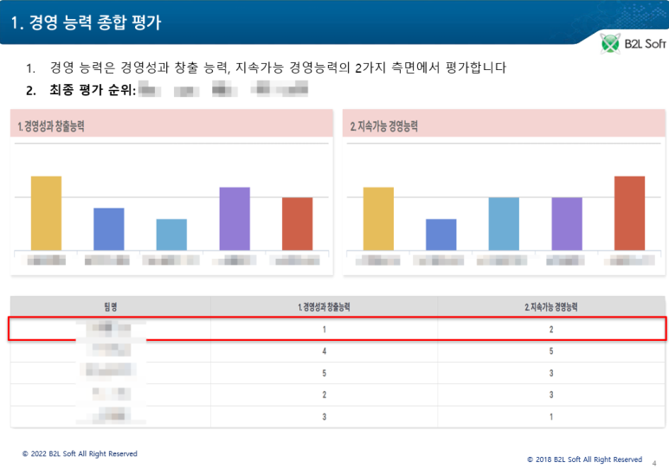Select the yellow bar in the 경영성과 창출능력 chart

[46, 213]
